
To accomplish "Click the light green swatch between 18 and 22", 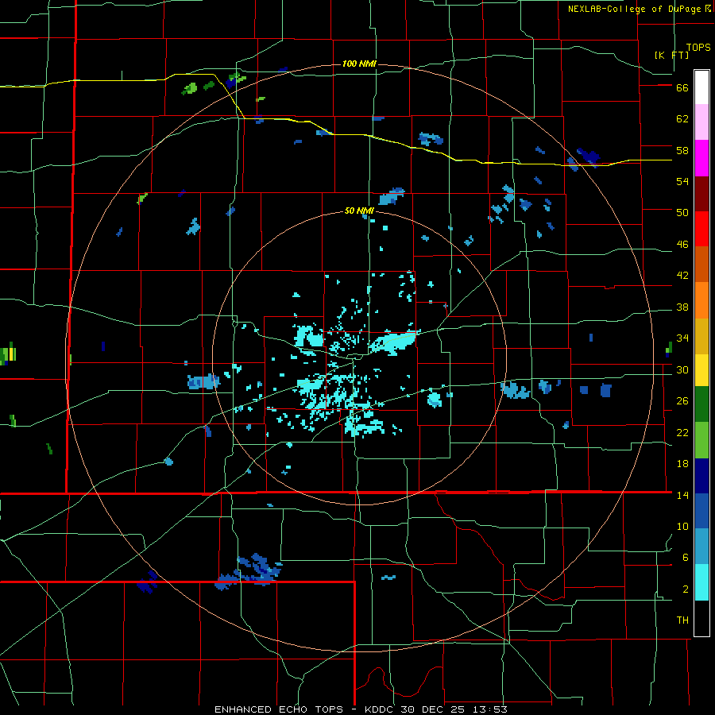I will coord(701,440).
